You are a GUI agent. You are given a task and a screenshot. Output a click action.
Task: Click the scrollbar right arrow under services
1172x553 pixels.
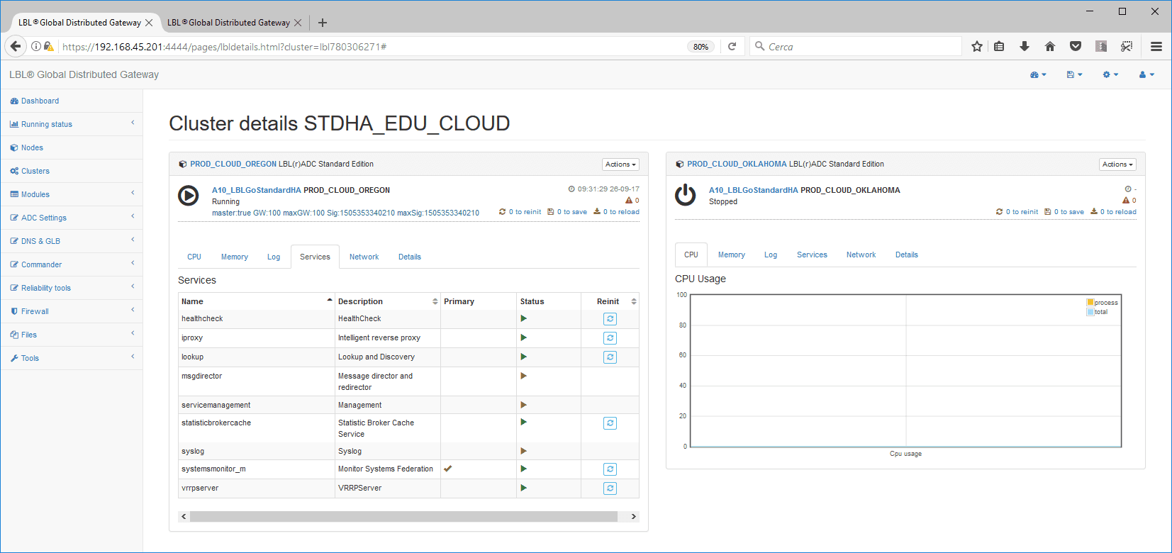634,516
